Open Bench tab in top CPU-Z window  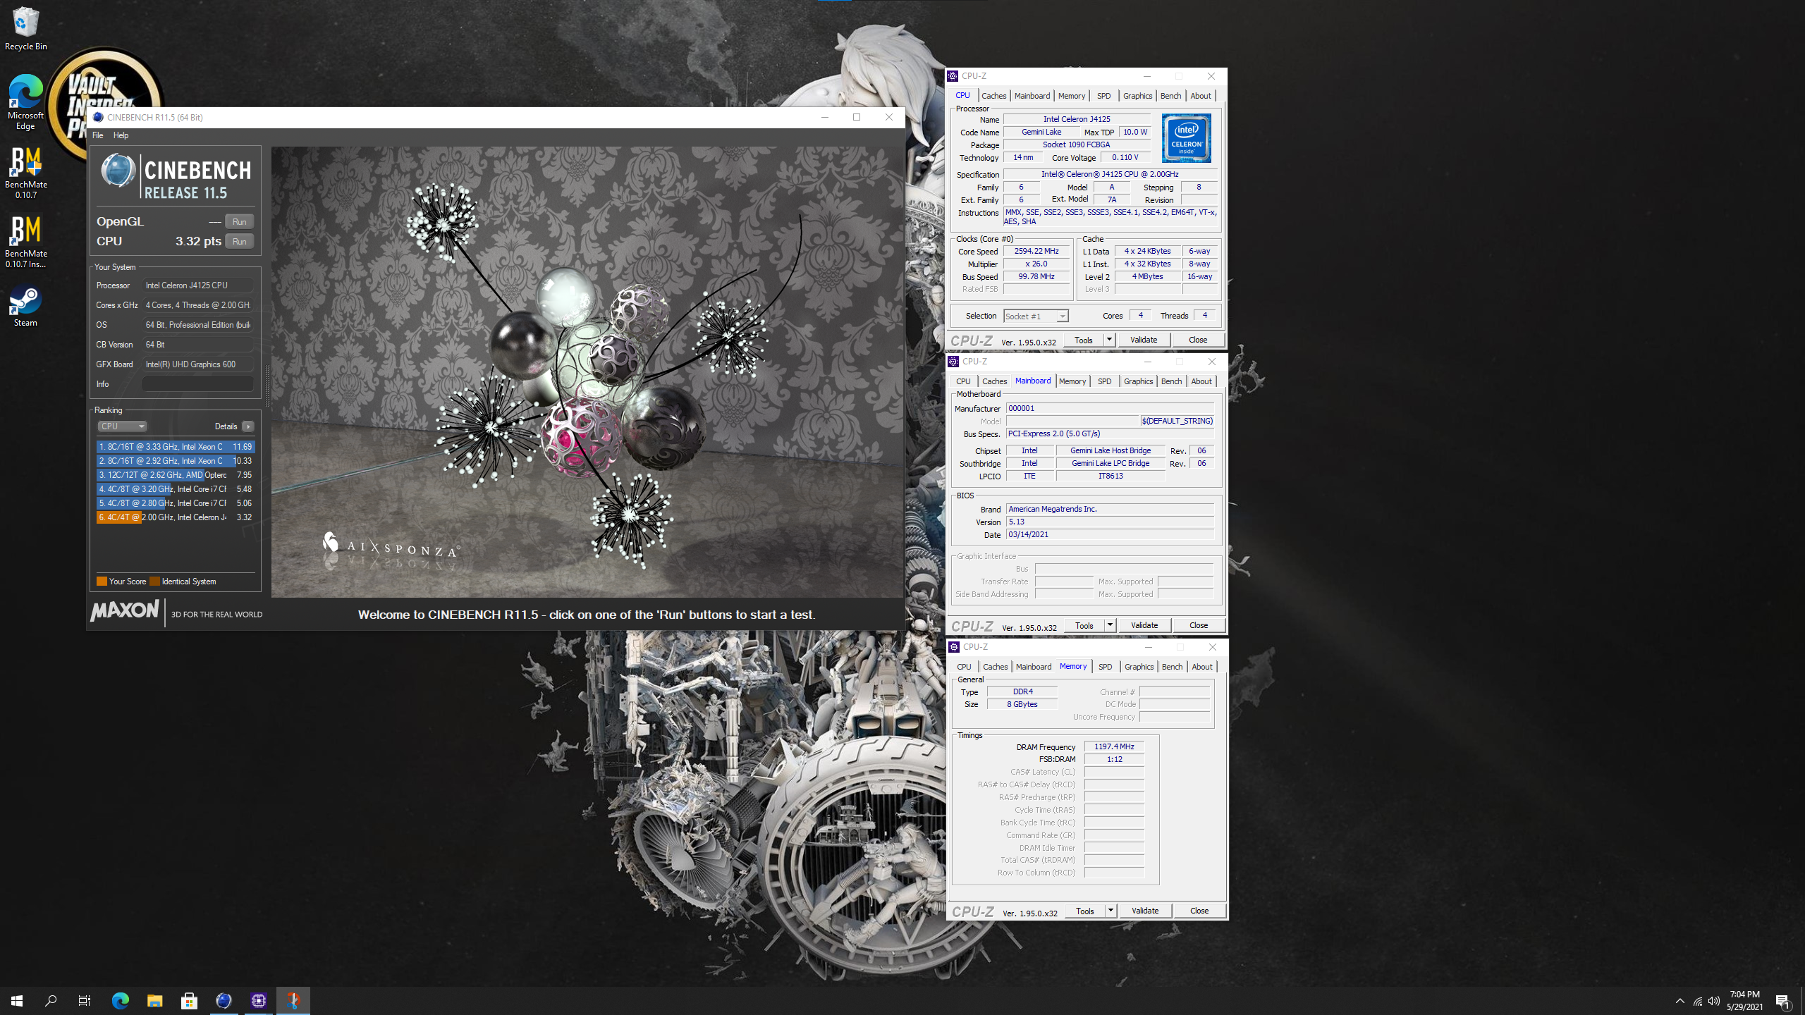(1170, 96)
